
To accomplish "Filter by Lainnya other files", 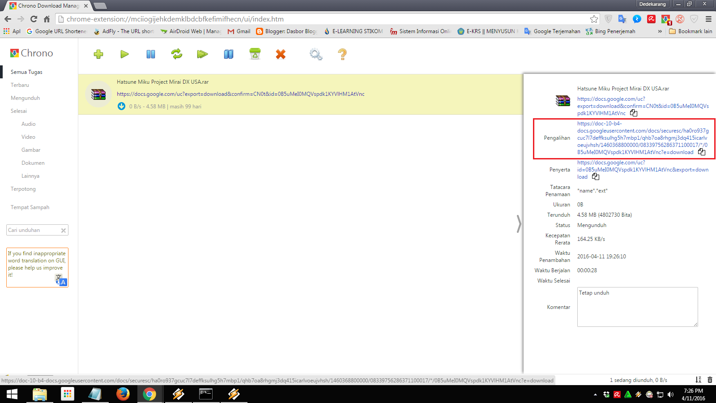I will [x=30, y=176].
